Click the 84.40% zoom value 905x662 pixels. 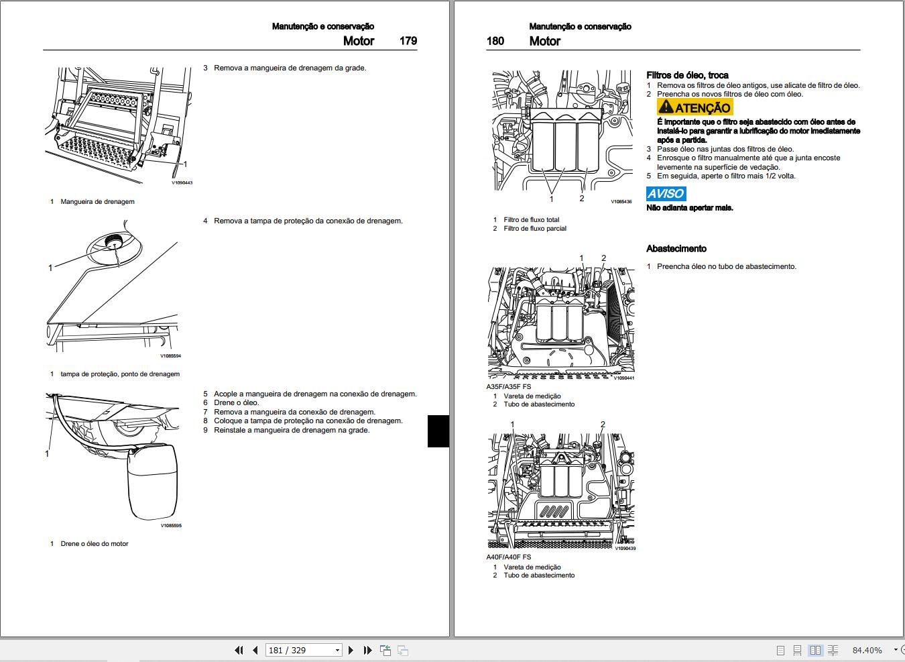point(867,651)
